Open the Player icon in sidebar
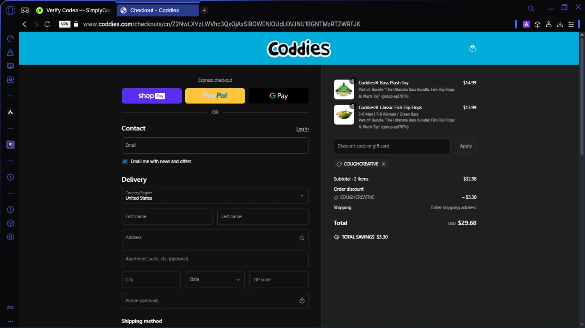 click(11, 177)
